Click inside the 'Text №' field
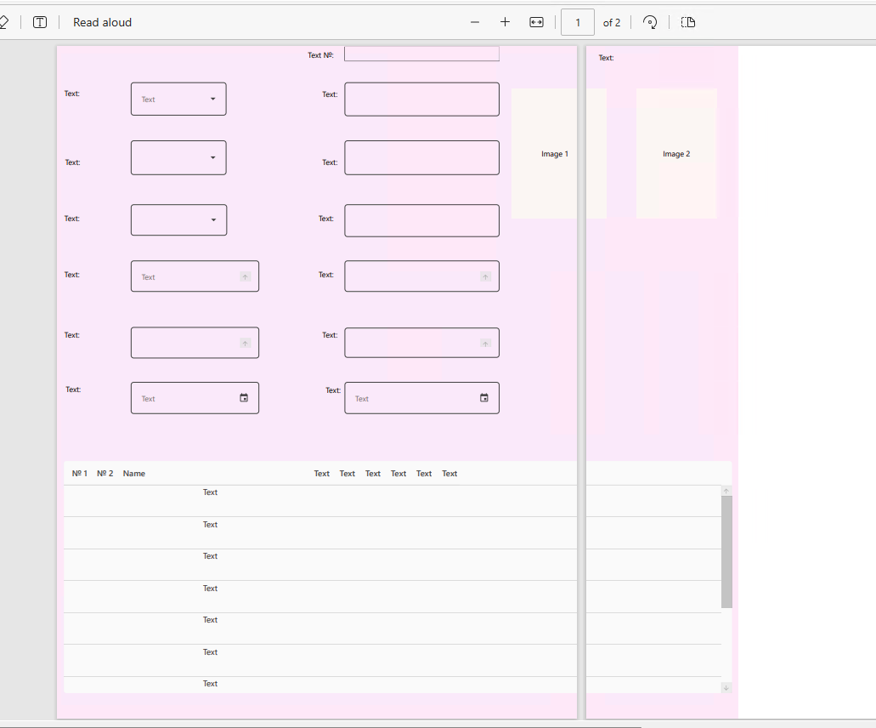This screenshot has height=728, width=876. [x=421, y=53]
